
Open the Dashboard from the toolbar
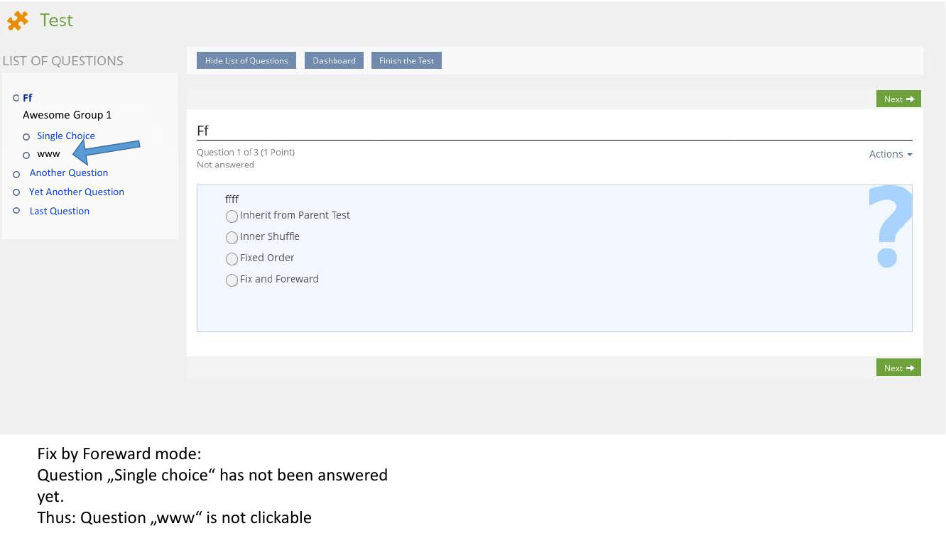[334, 61]
